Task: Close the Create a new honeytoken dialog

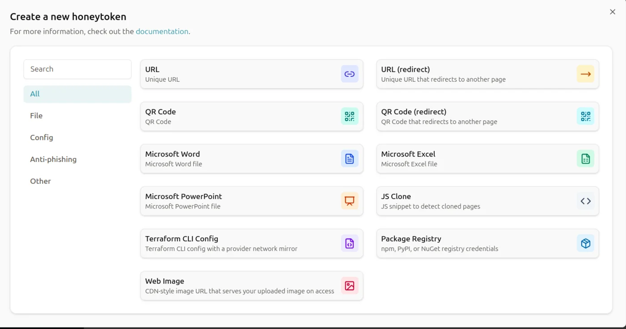Action: click(x=613, y=12)
